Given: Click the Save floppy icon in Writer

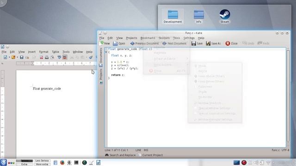Looking at the screenshot, I should tap(22, 57).
